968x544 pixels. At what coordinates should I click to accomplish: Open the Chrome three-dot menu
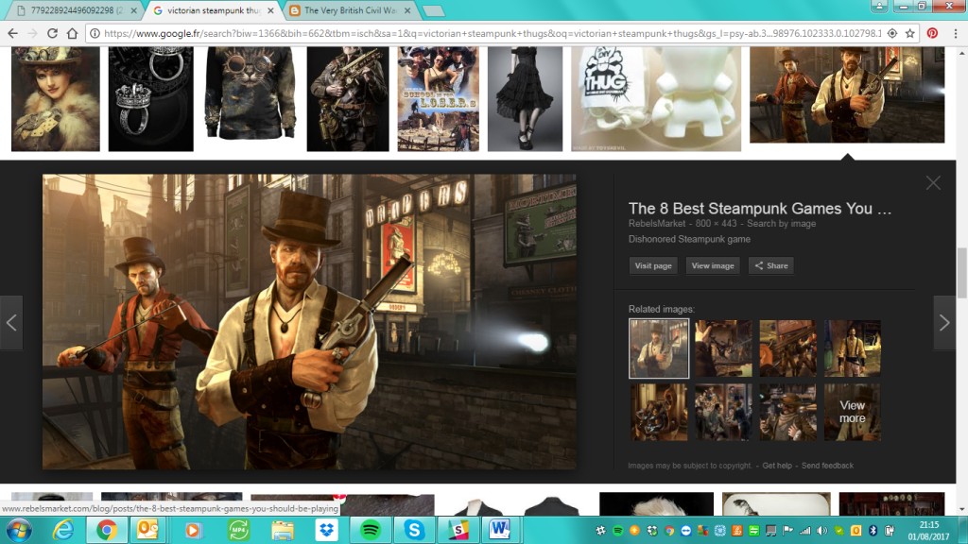pos(955,33)
